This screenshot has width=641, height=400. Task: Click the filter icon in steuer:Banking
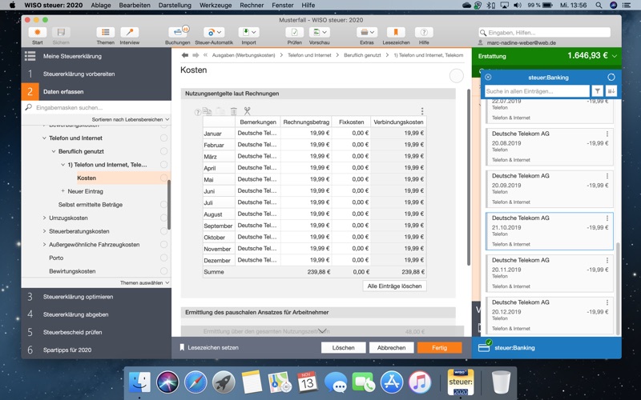[x=598, y=91]
